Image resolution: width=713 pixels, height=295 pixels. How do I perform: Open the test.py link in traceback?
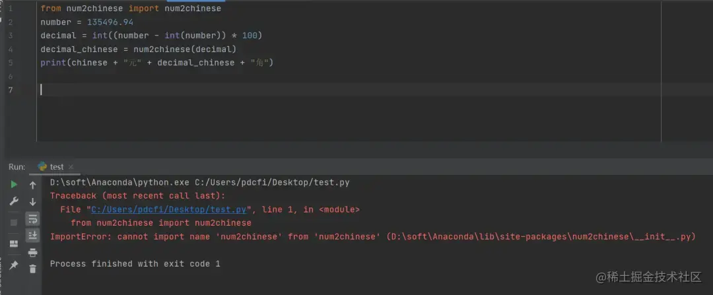point(169,210)
